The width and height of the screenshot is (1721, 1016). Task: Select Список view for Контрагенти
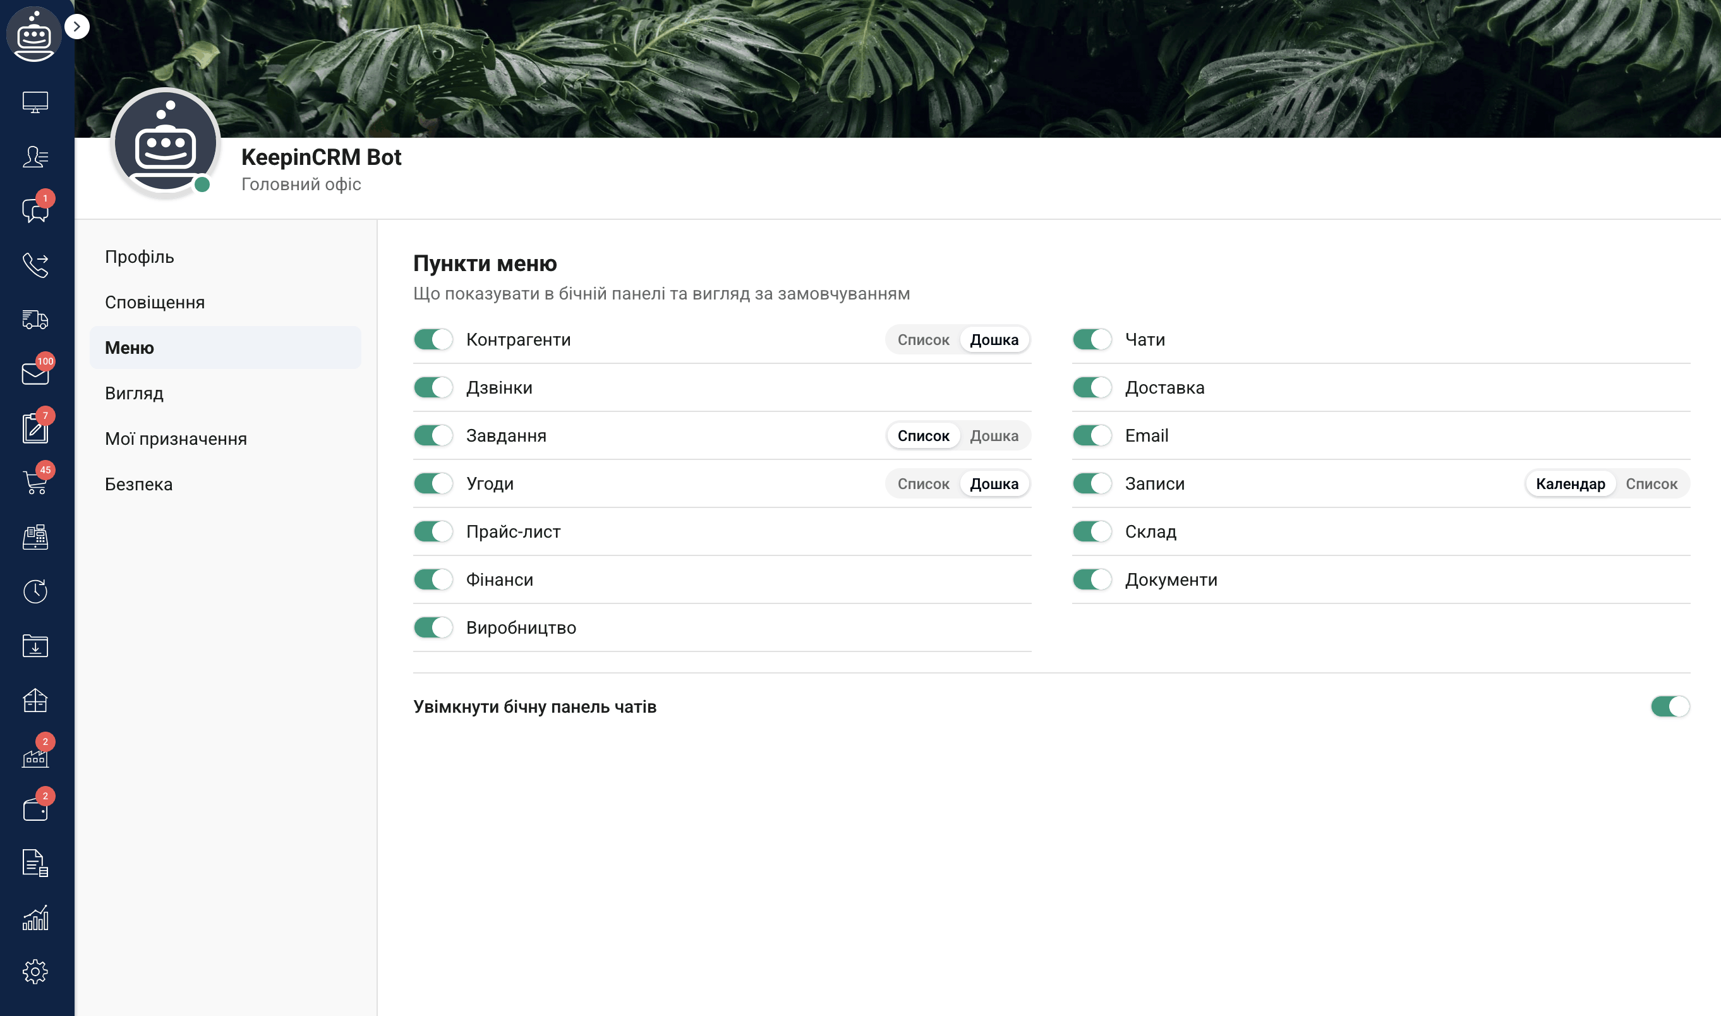(x=923, y=339)
